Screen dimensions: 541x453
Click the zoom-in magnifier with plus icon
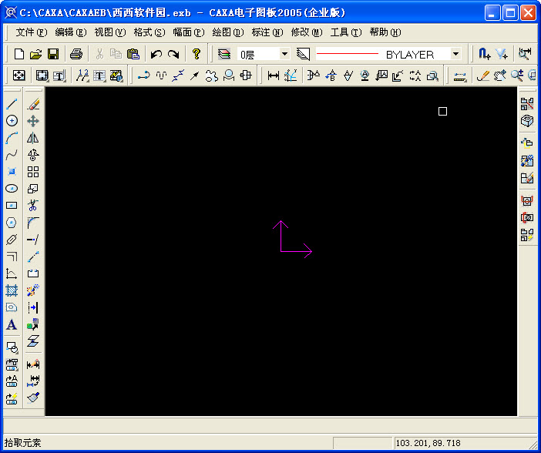pyautogui.click(x=517, y=75)
